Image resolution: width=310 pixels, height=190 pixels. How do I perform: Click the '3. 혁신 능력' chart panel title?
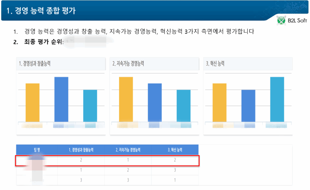click(x=215, y=64)
